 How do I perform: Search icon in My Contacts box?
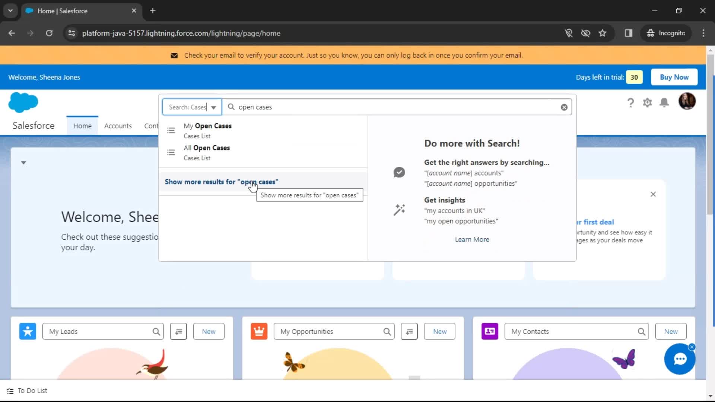pyautogui.click(x=641, y=331)
